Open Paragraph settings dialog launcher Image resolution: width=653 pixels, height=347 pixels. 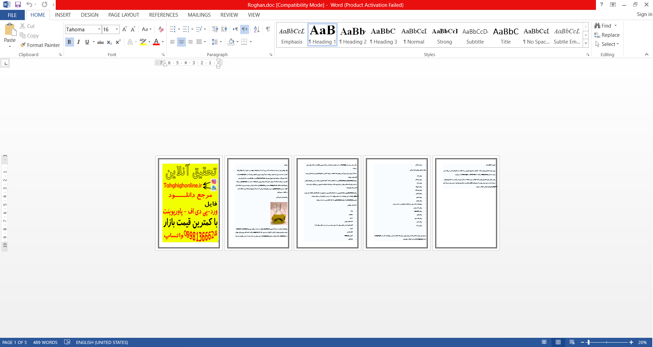[x=271, y=55]
